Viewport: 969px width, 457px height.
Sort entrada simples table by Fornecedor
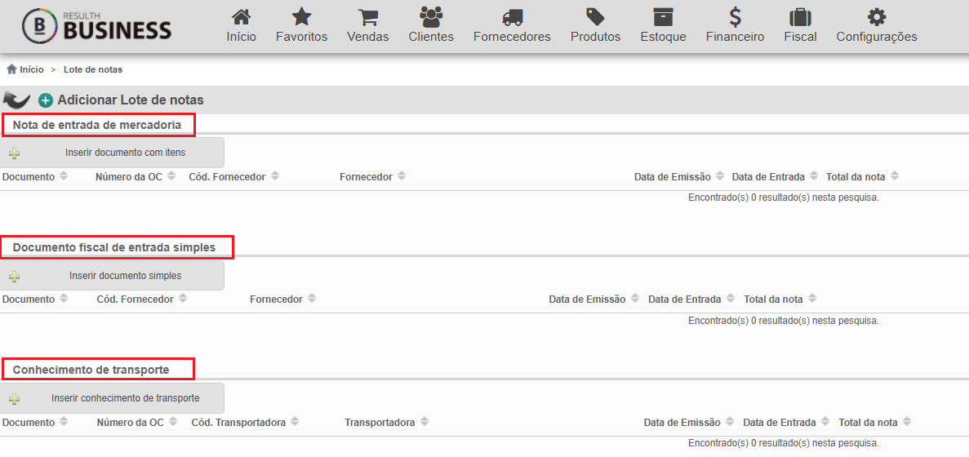pos(283,299)
